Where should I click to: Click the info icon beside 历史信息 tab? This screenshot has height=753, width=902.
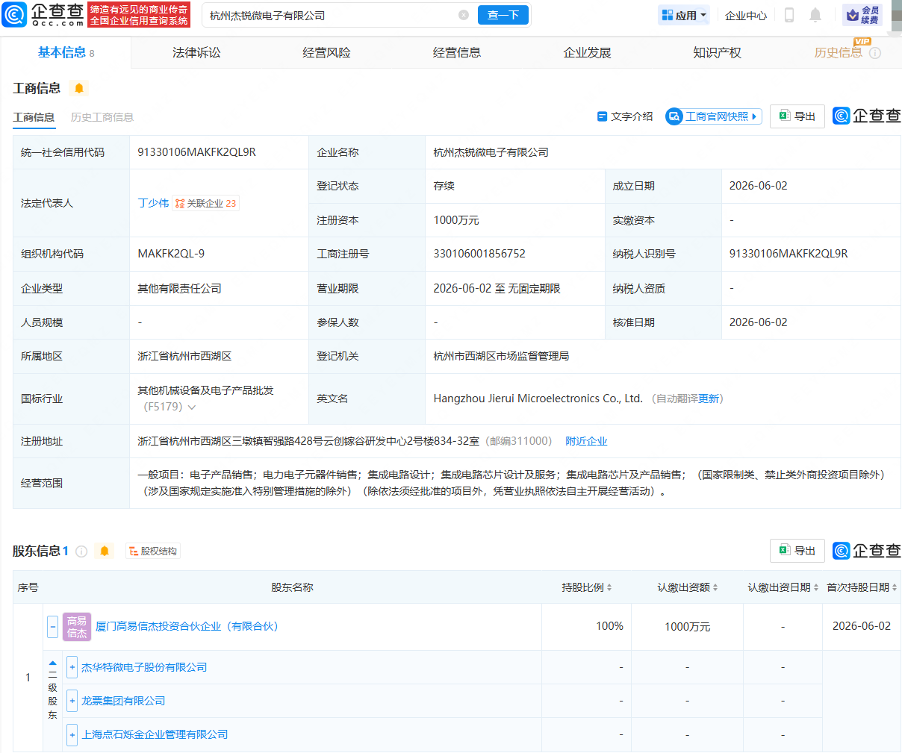(x=875, y=53)
